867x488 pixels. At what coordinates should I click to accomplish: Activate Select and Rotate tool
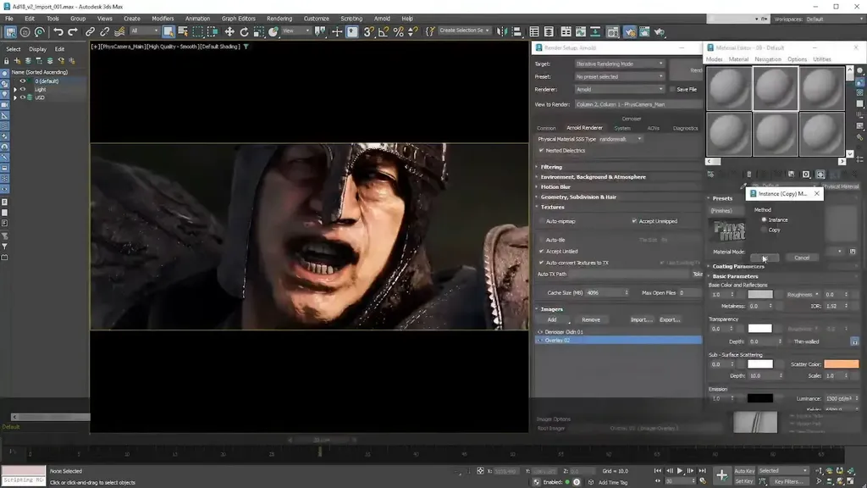point(244,32)
